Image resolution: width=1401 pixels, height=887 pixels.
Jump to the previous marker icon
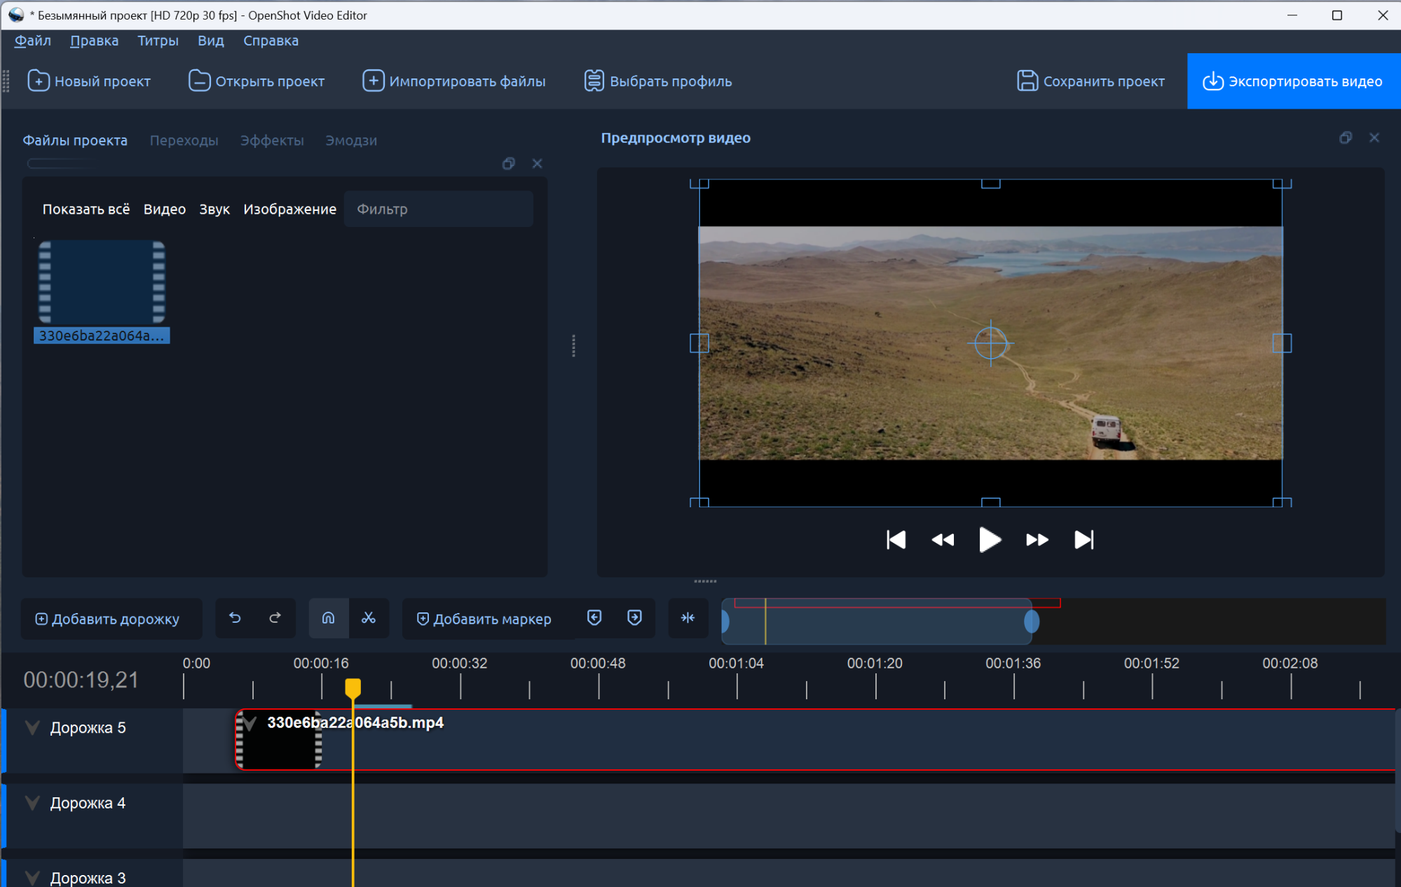(x=594, y=618)
